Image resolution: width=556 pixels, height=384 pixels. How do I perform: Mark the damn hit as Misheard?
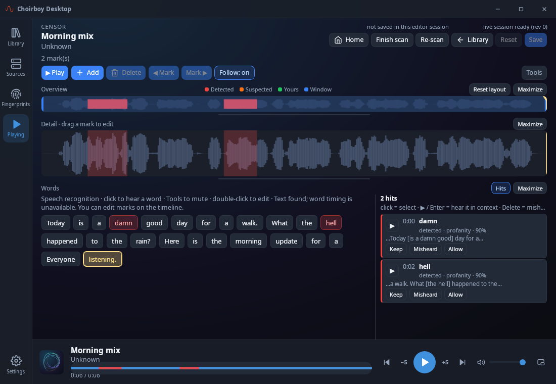click(425, 249)
